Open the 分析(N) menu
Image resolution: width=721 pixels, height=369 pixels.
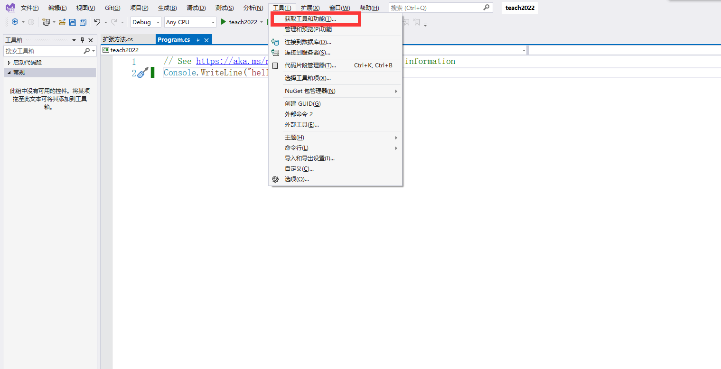point(253,8)
